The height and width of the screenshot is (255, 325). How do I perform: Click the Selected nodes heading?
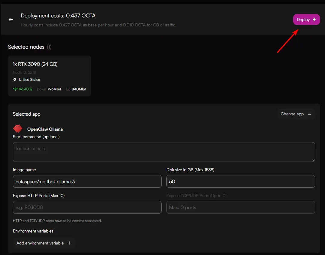click(26, 47)
